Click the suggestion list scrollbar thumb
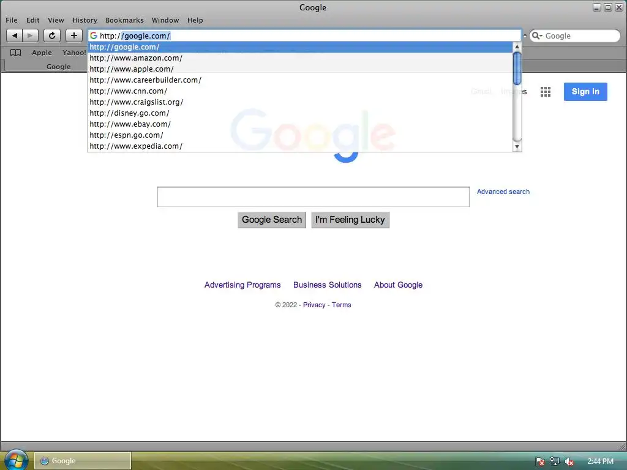The height and width of the screenshot is (470, 627). (x=517, y=69)
